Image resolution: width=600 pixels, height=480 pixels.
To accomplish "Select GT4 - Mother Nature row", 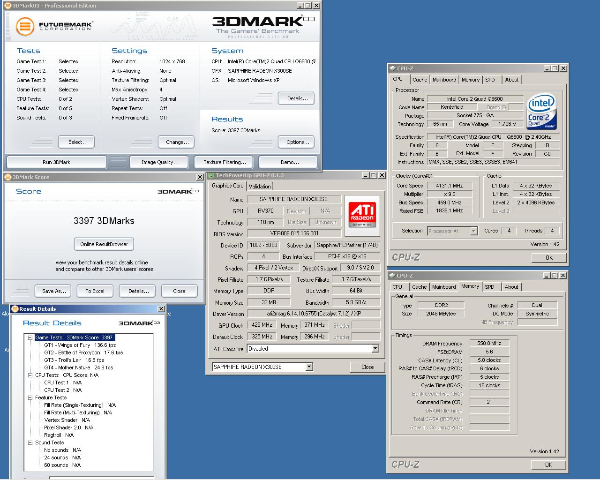I will point(78,367).
